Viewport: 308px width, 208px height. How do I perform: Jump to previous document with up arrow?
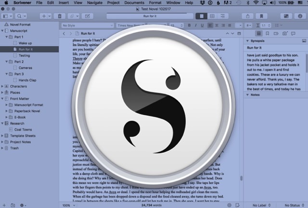[228, 33]
